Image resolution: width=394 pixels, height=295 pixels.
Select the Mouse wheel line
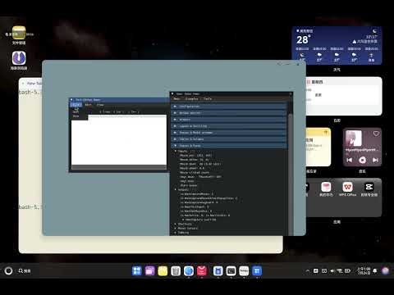pyautogui.click(x=192, y=168)
